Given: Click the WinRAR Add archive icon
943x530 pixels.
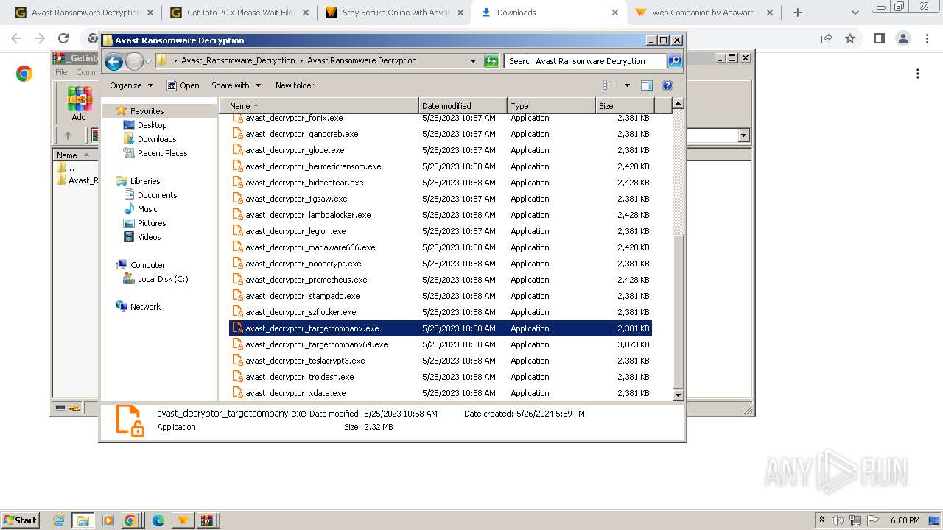Looking at the screenshot, I should (x=79, y=104).
